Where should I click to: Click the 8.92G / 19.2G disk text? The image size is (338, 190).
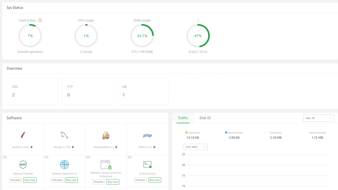click(198, 52)
